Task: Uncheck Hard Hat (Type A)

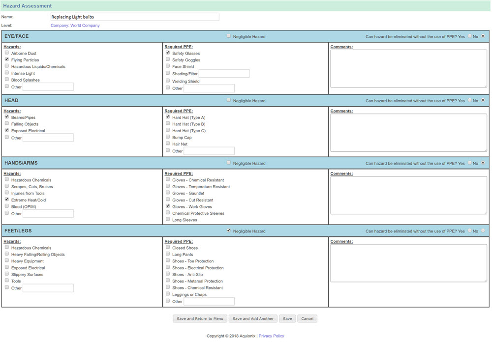Action: (x=168, y=117)
